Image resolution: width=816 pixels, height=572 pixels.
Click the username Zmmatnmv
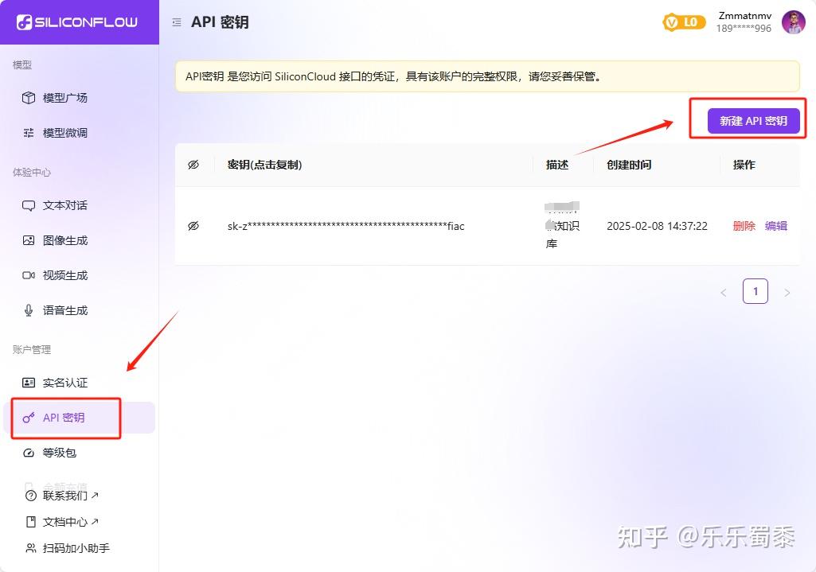point(744,16)
